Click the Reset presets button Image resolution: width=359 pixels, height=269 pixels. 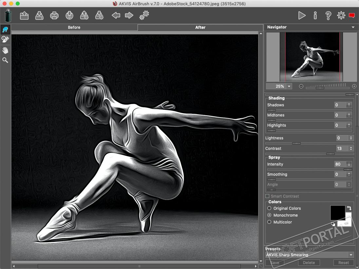pos(344,262)
